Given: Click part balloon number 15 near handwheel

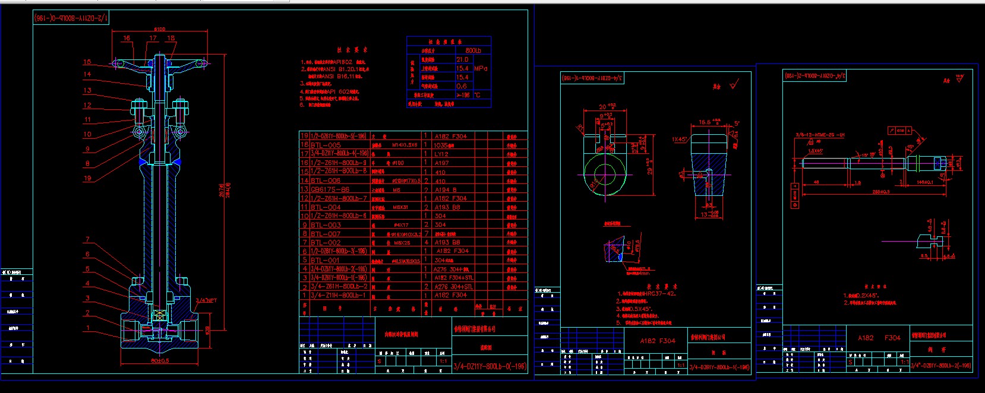Looking at the screenshot, I should tap(87, 62).
